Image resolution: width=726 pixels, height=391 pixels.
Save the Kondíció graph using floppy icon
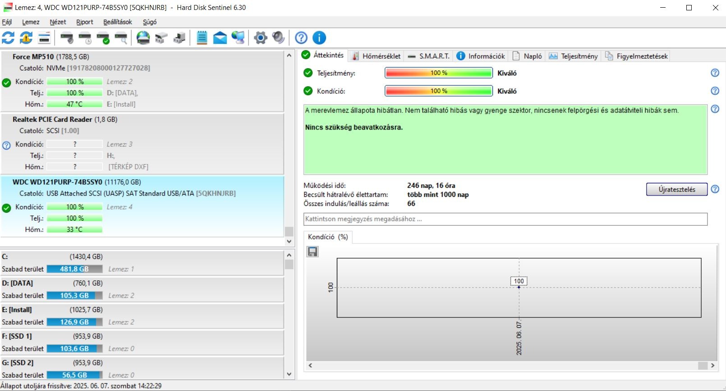pos(312,252)
